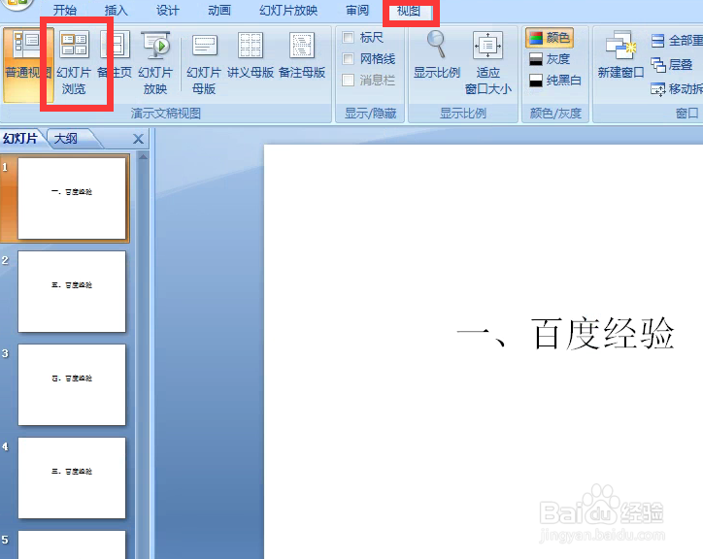Open the Insert (插入) ribbon tab
Viewport: 703px width, 559px height.
click(117, 10)
